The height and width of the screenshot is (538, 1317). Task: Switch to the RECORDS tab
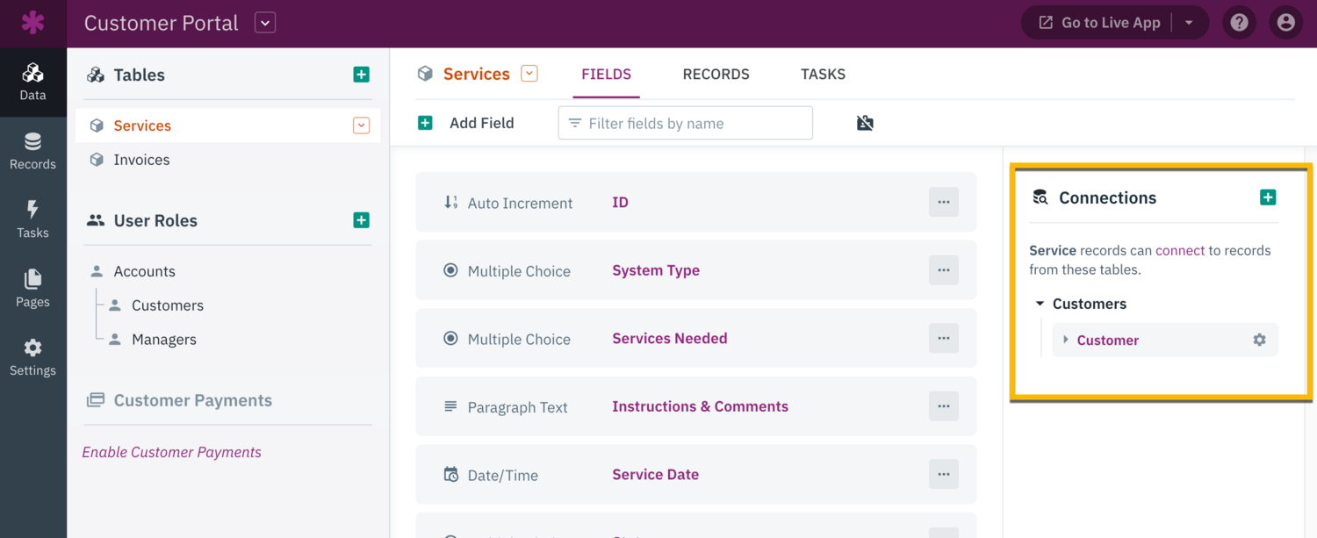(x=716, y=75)
